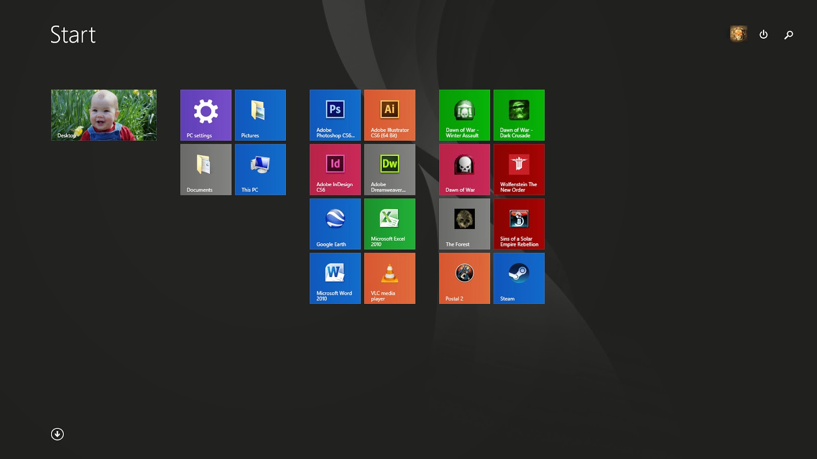This screenshot has height=459, width=817.
Task: Open Microsoft Excel 2010 tile
Action: coord(390,224)
